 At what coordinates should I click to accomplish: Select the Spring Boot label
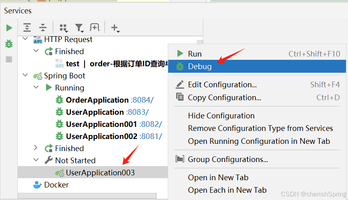click(x=65, y=76)
